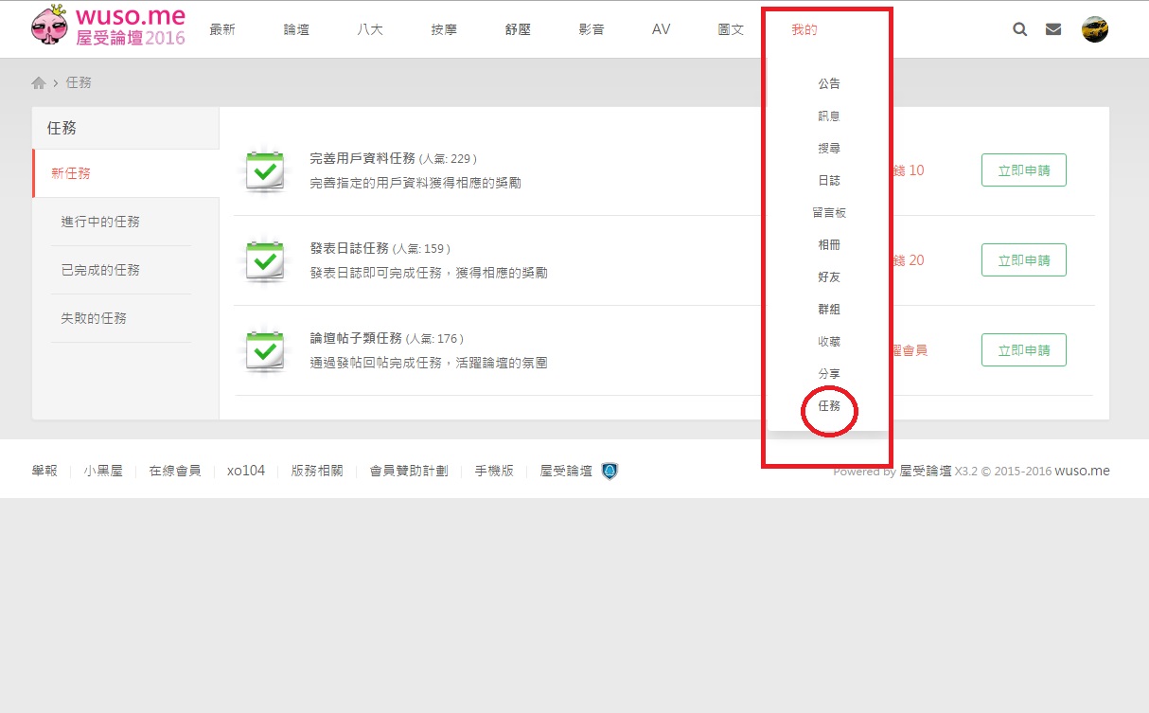Open the 小黑屋 footer link
Viewport: 1149px width, 713px height.
(x=103, y=471)
